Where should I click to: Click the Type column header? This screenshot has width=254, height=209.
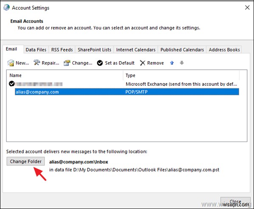click(181, 76)
